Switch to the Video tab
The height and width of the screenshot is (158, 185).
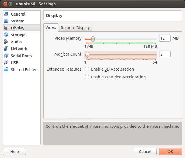click(x=51, y=27)
